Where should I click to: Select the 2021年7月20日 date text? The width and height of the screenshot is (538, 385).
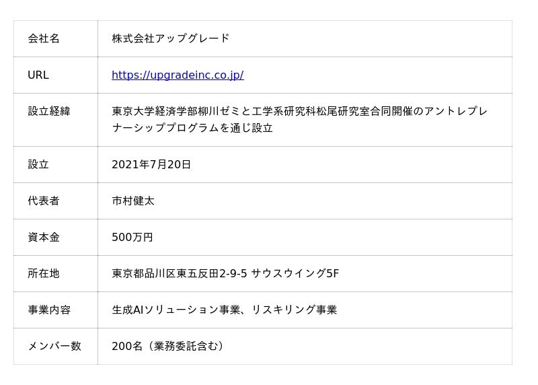[151, 165]
